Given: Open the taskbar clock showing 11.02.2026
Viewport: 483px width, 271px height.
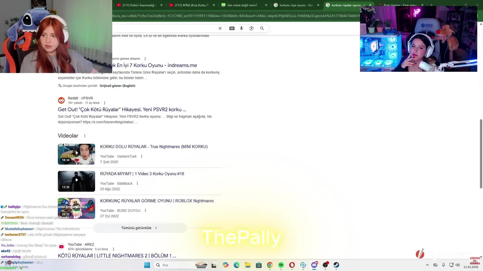Looking at the screenshot, I should click(x=471, y=266).
